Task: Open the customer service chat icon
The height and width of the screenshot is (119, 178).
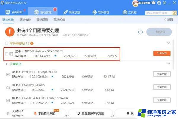Action: (x=159, y=3)
